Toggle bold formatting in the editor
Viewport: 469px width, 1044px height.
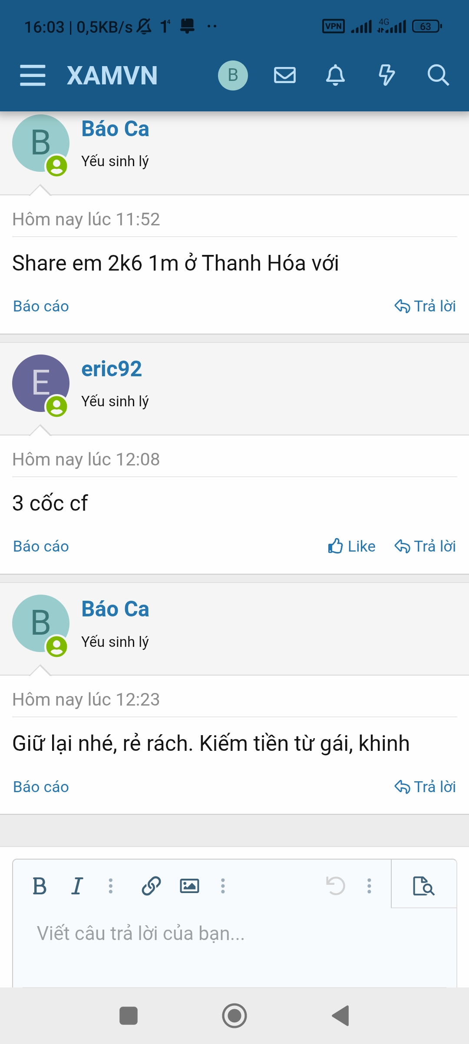pyautogui.click(x=40, y=886)
